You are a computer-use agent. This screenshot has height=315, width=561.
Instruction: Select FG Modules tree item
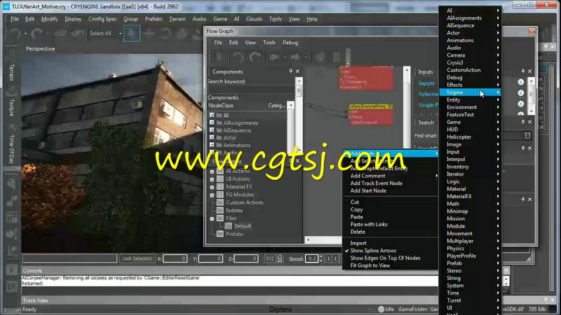tap(240, 195)
